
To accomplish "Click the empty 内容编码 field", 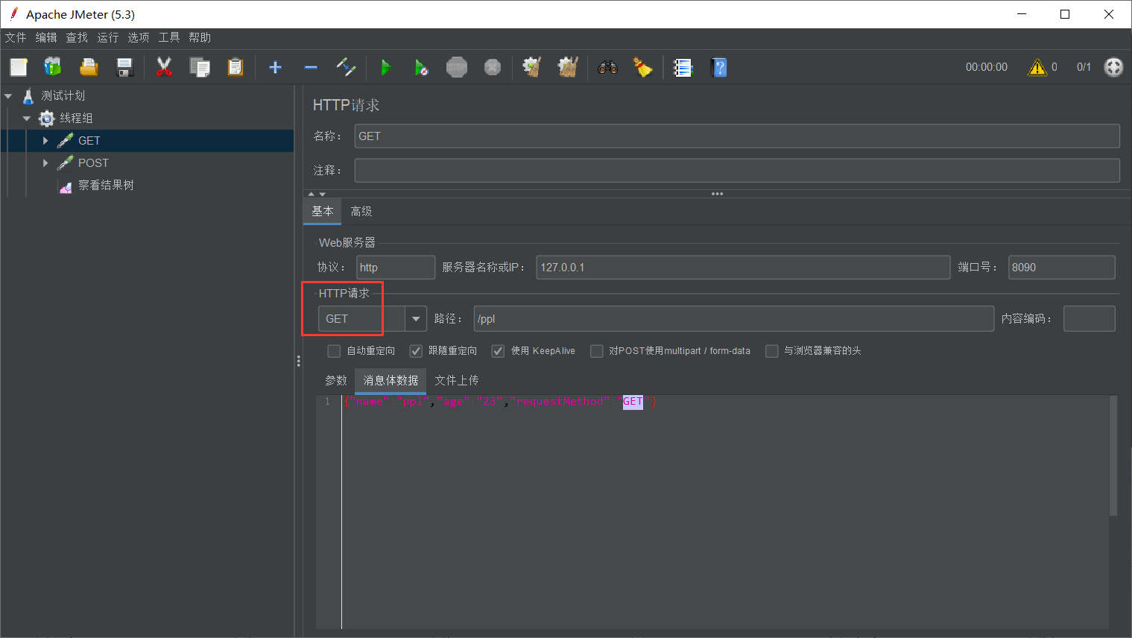I will tap(1090, 319).
